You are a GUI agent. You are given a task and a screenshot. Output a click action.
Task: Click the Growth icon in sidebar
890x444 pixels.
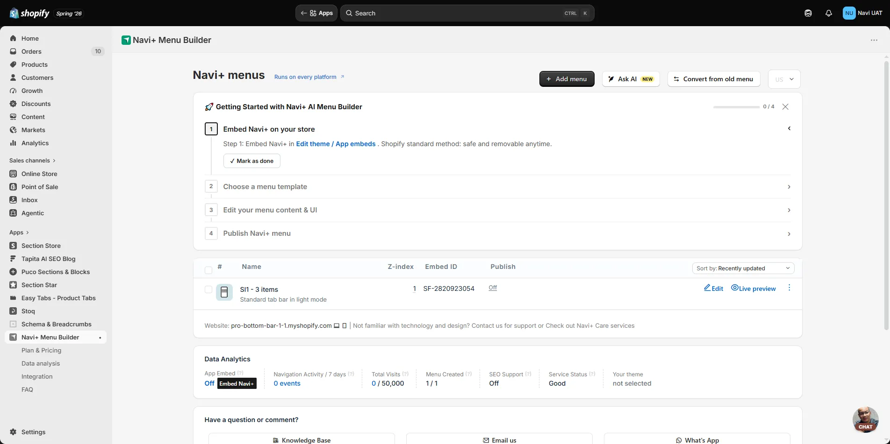click(x=13, y=91)
